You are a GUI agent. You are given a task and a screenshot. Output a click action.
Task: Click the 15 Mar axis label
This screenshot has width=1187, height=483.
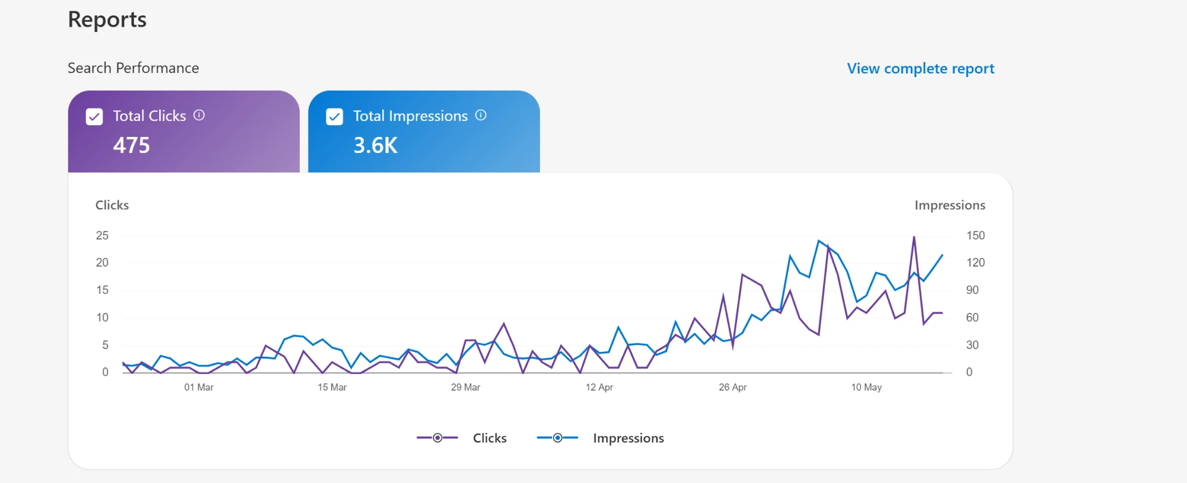click(332, 387)
